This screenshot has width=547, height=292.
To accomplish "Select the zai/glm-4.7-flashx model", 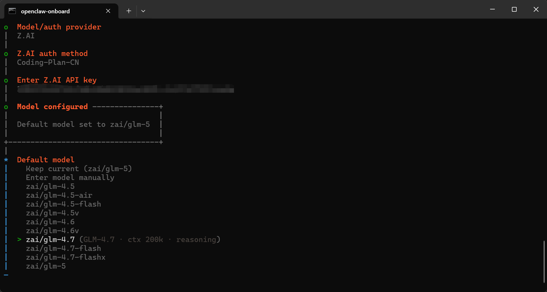I will coord(65,257).
